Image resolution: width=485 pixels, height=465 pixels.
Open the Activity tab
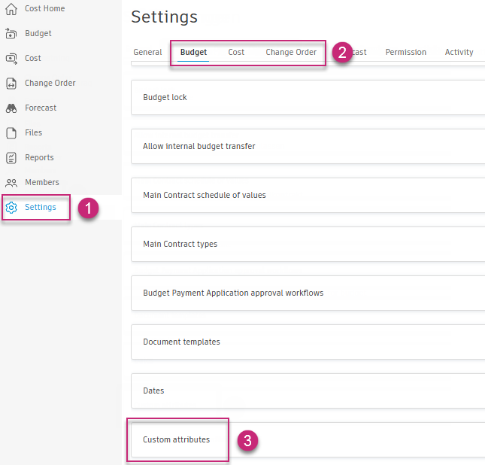(459, 53)
